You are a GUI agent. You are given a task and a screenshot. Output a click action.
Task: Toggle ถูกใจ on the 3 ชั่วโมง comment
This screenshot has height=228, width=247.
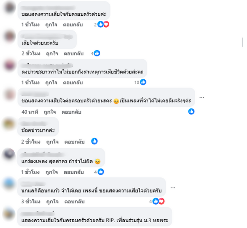click(52, 202)
